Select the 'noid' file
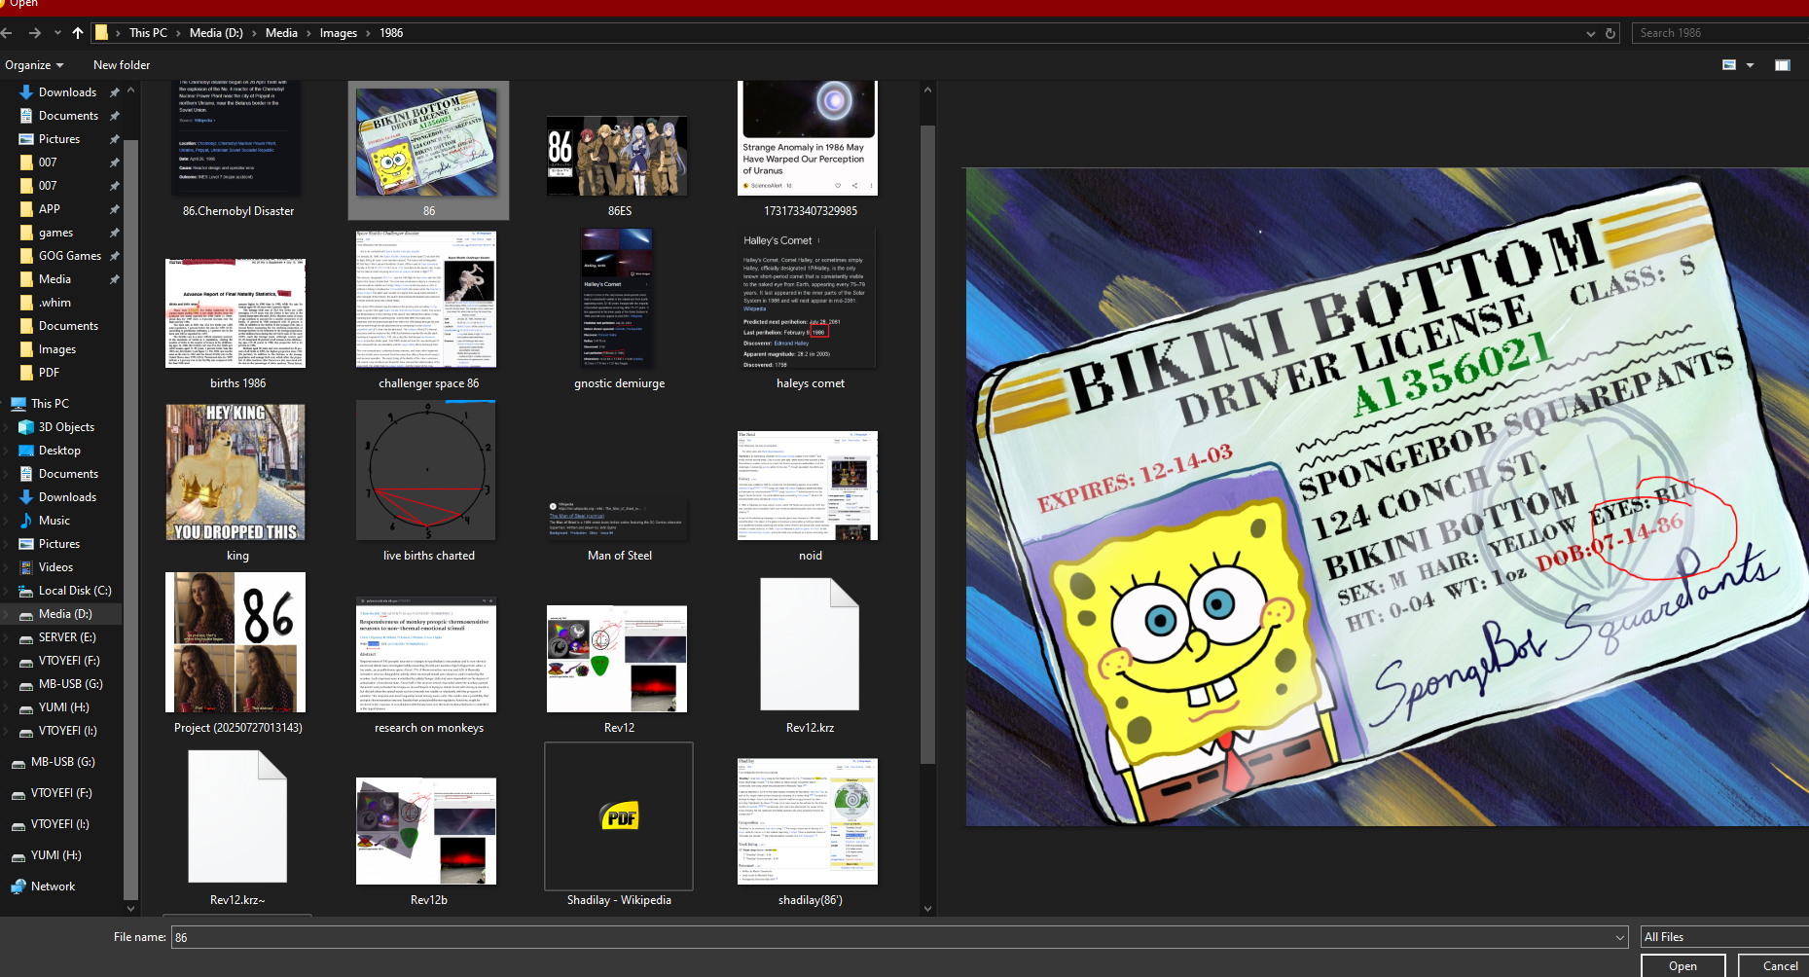This screenshot has height=977, width=1809. [811, 496]
